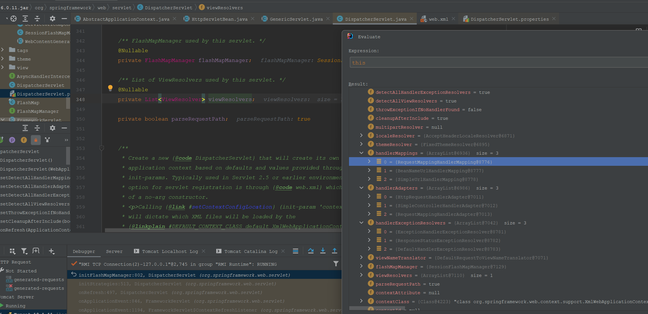Click the step over debugger icon
The width and height of the screenshot is (648, 314).
[x=311, y=251]
